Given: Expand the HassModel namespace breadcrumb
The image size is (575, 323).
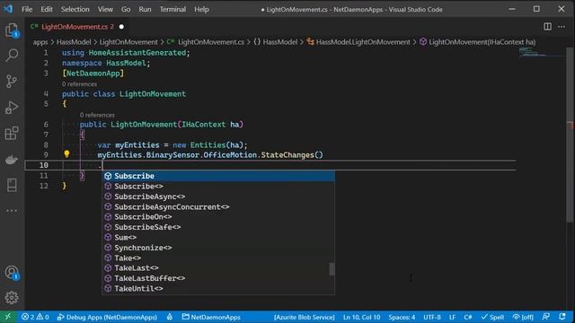Looking at the screenshot, I should (x=276, y=42).
